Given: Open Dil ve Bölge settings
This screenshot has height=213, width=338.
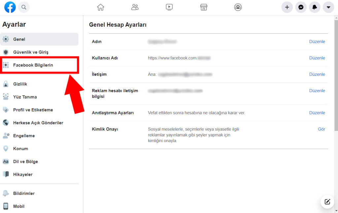Looking at the screenshot, I should (x=39, y=162).
